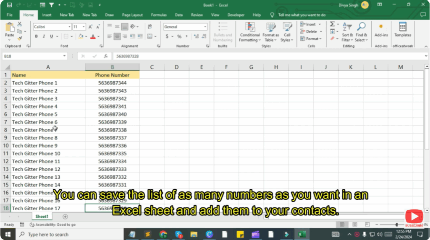Screen dimensions: 430x240
Task: Toggle Align Right
Action: coord(125,36)
